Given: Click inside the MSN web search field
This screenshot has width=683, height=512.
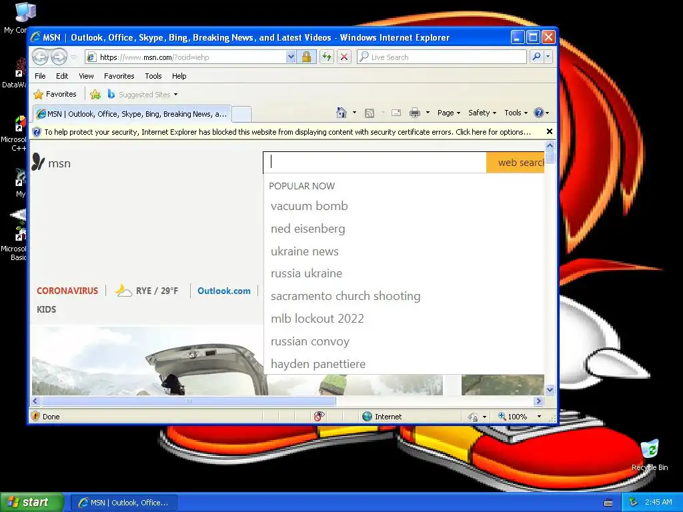Looking at the screenshot, I should 375,163.
